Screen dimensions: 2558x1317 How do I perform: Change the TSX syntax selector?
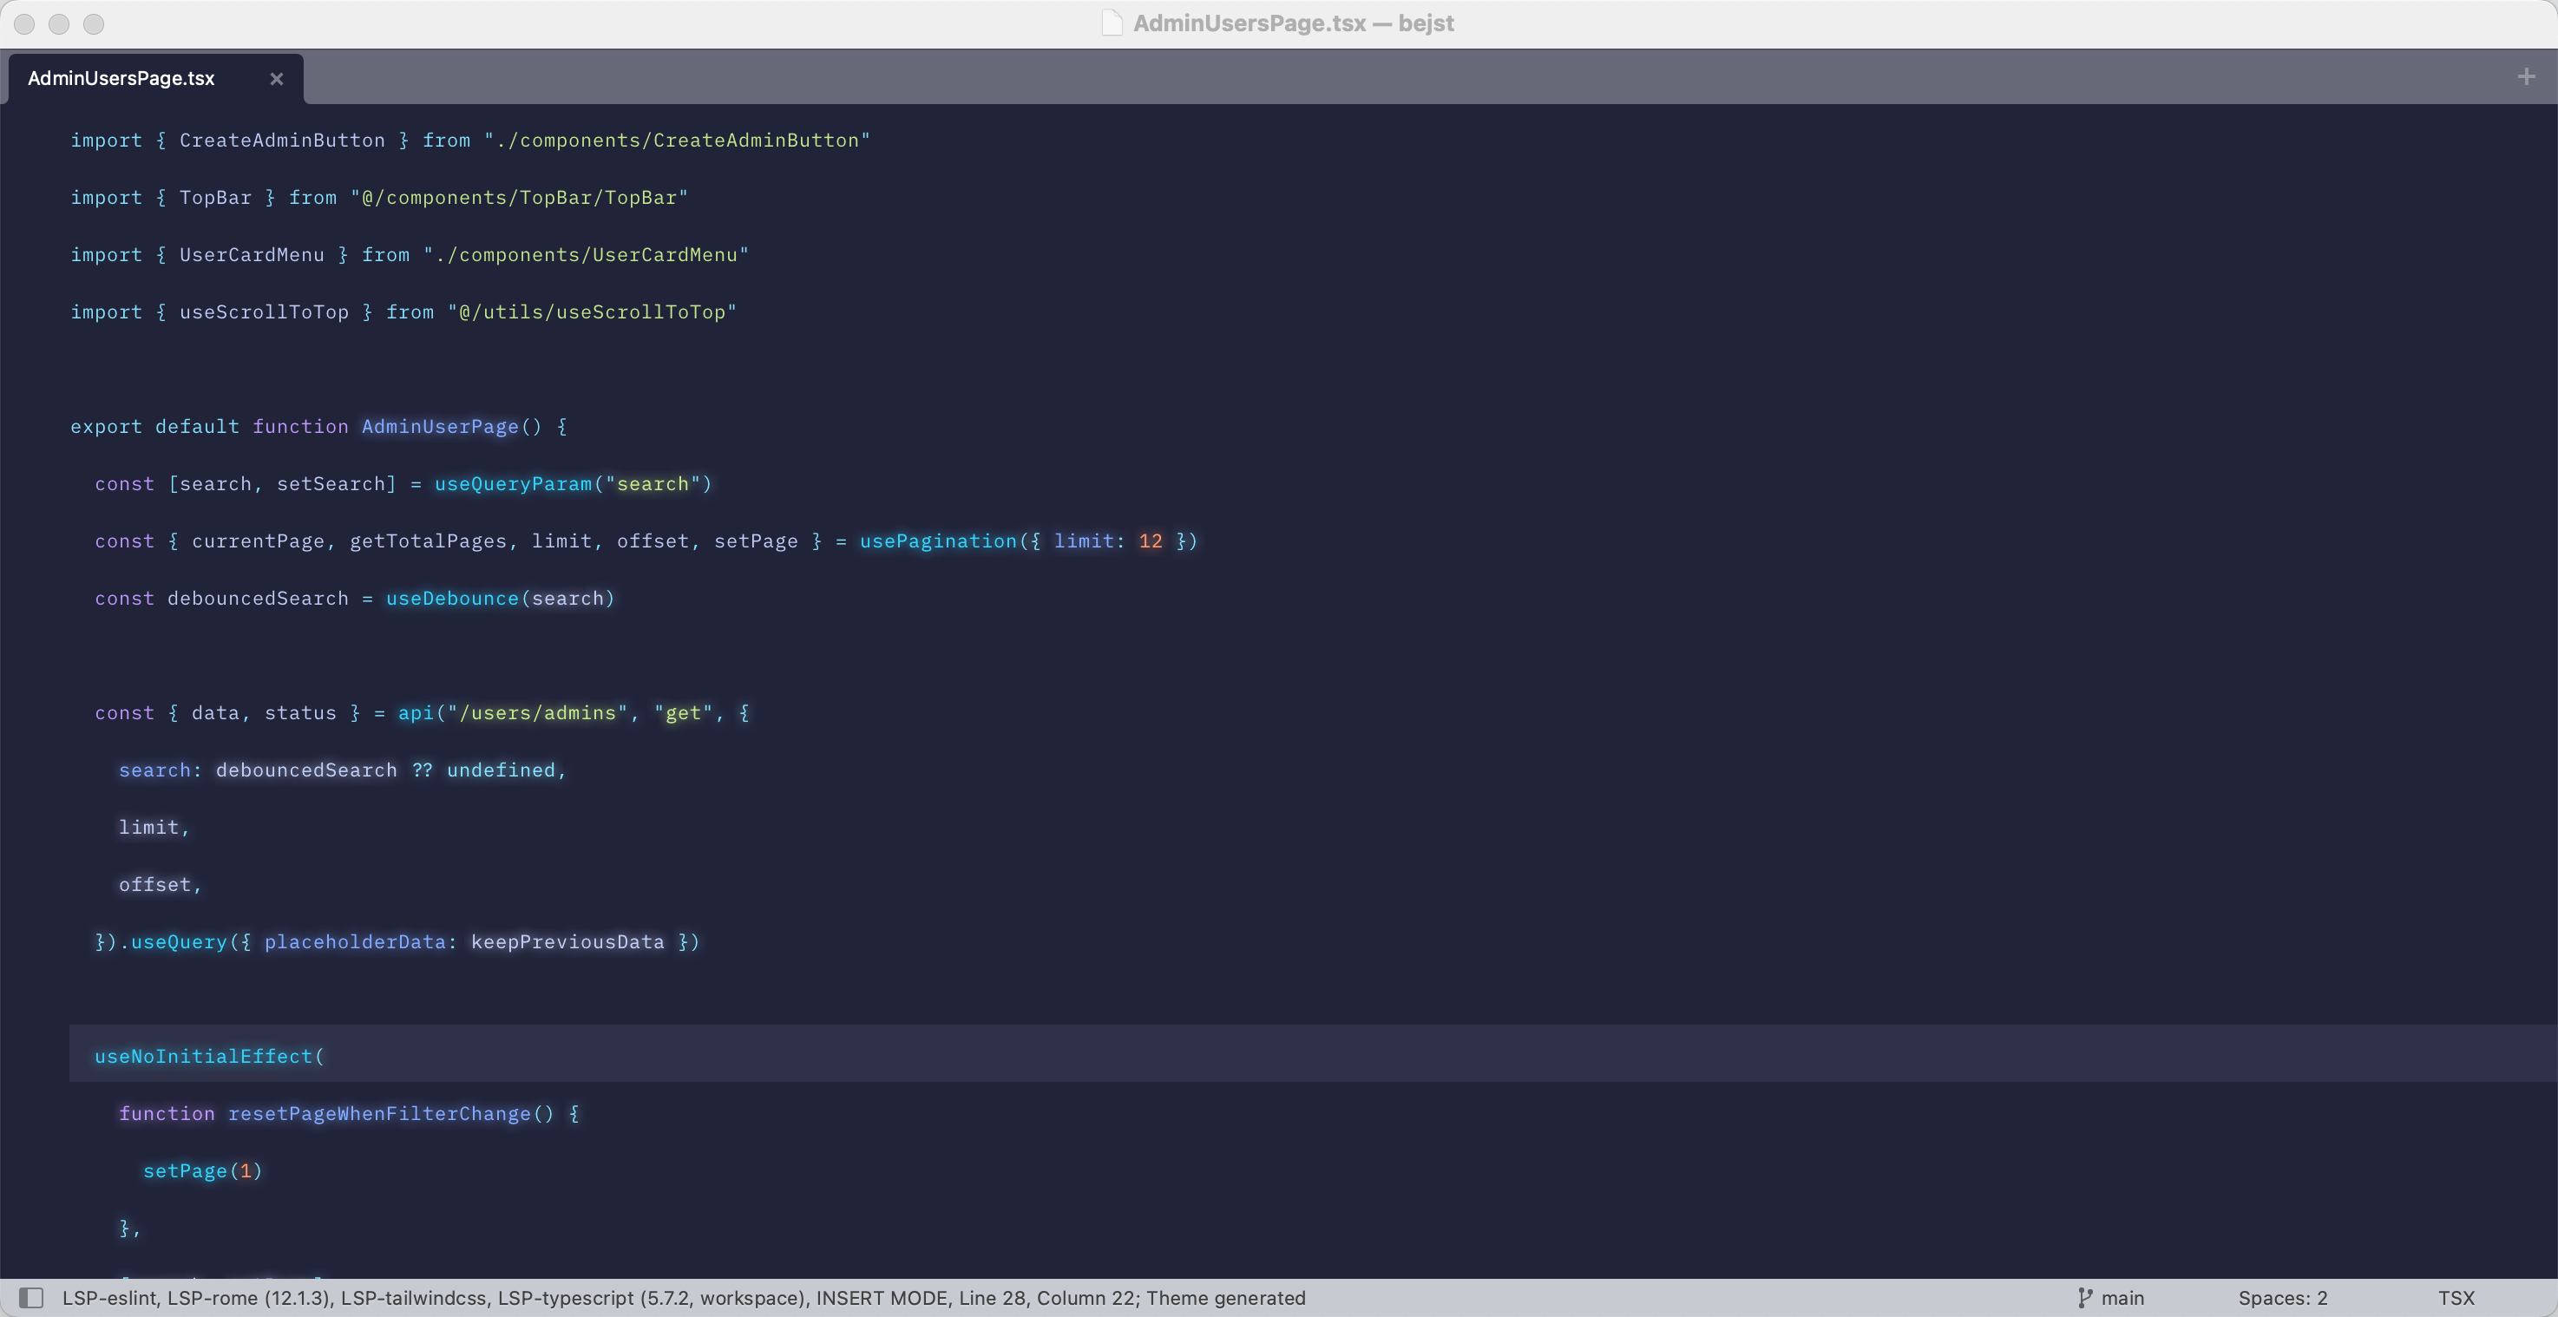click(x=2456, y=1297)
